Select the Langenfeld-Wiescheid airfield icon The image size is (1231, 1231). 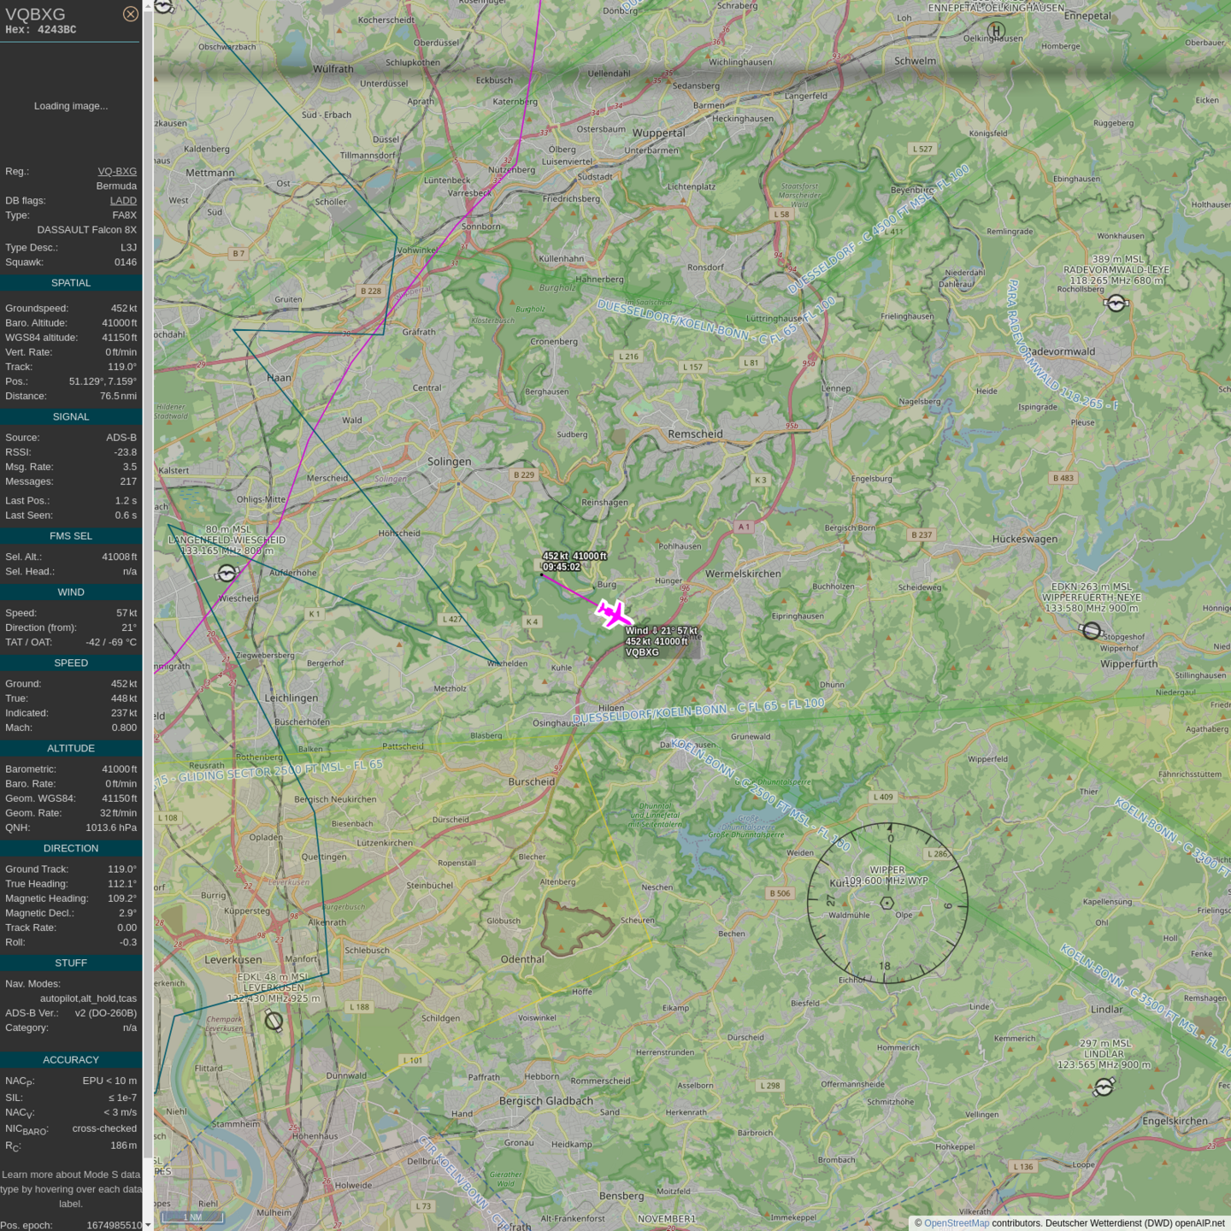[227, 574]
